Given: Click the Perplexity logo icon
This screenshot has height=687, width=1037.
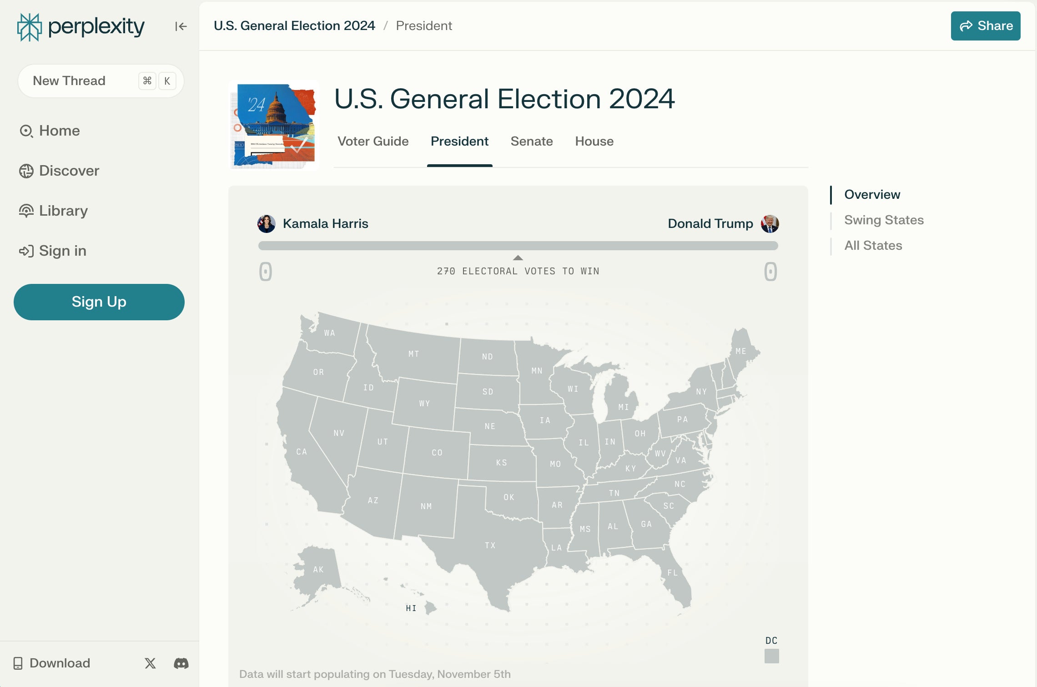Looking at the screenshot, I should [30, 27].
